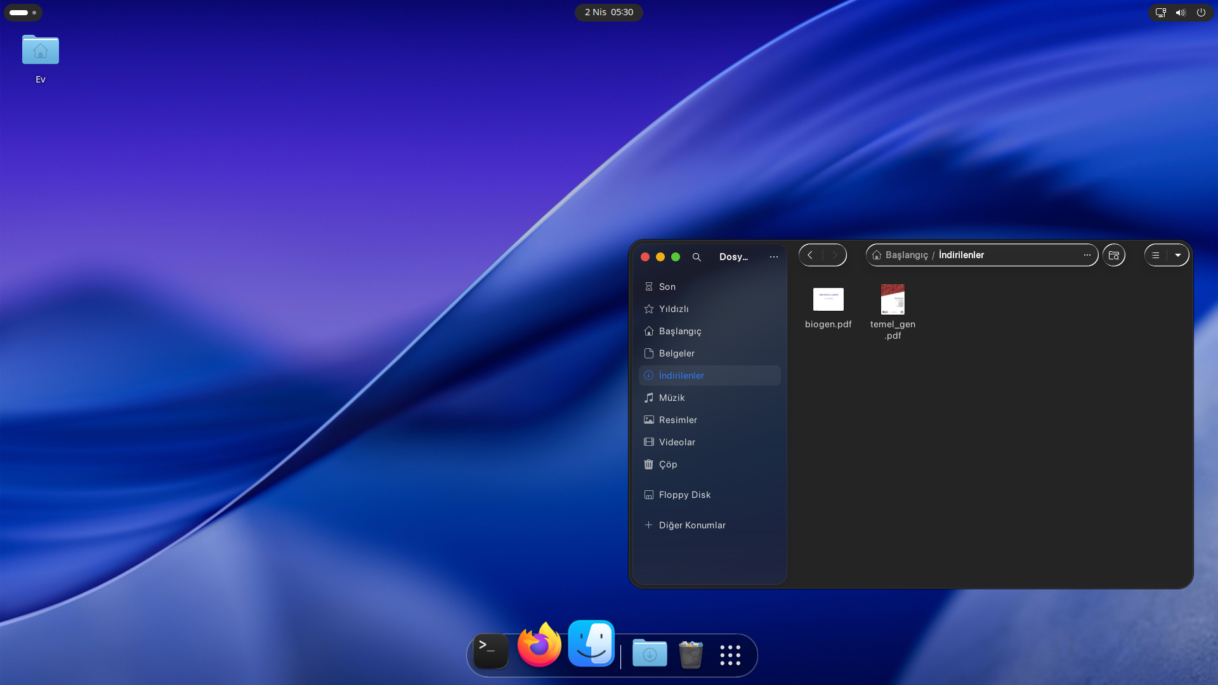Image resolution: width=1218 pixels, height=685 pixels.
Task: Open Belgeler in the sidebar
Action: coord(709,353)
